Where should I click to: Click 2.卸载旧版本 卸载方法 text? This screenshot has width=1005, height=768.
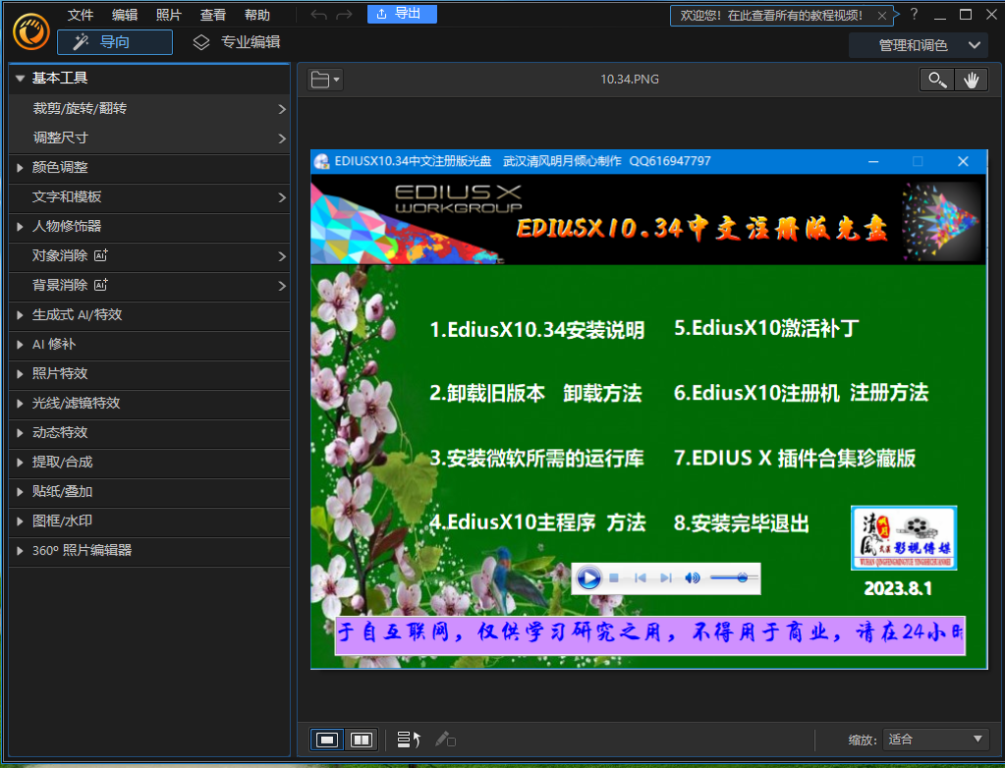(x=535, y=393)
